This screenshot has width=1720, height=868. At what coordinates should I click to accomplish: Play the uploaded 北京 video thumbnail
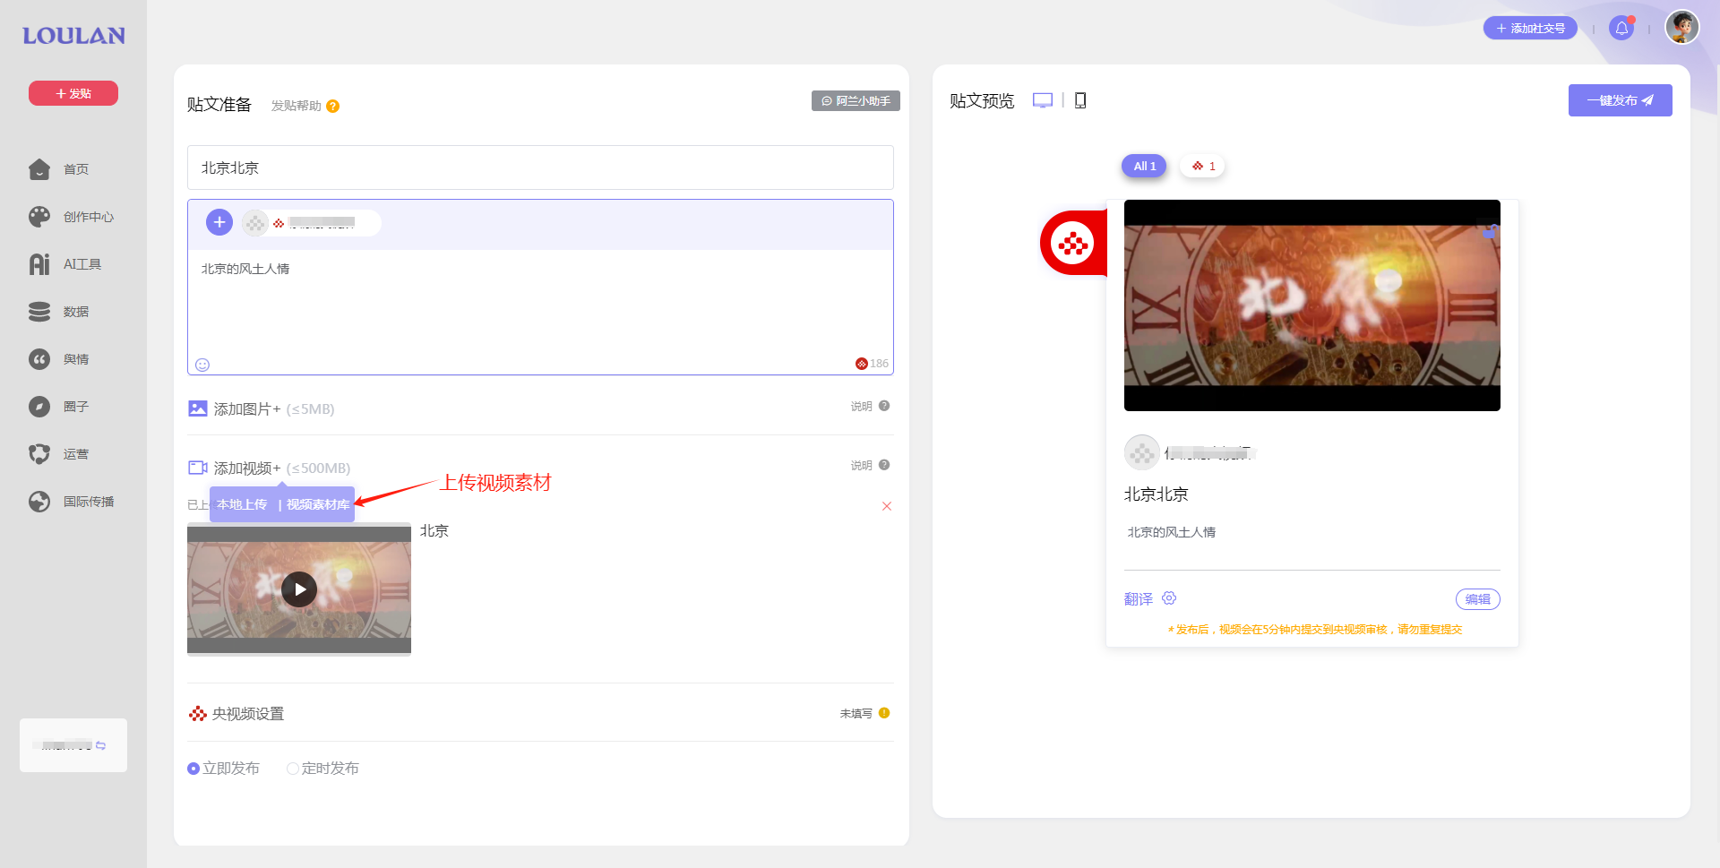299,589
